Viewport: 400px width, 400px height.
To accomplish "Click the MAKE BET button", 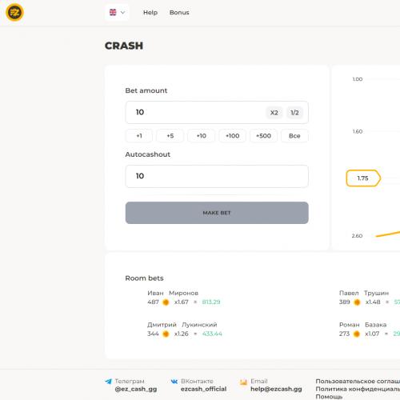I will tap(217, 213).
